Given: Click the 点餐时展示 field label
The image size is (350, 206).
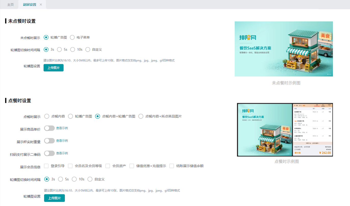Looking at the screenshot, I should click(x=32, y=117).
